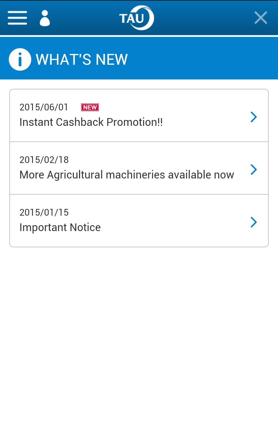Screen dimensions: 278x439
Task: Open the Instant Cashback Promotion news
Action: pyautogui.click(x=91, y=122)
